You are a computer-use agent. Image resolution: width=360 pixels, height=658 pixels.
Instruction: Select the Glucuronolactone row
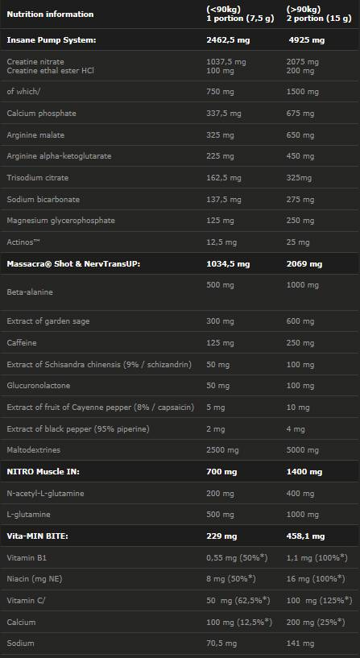[x=180, y=386]
